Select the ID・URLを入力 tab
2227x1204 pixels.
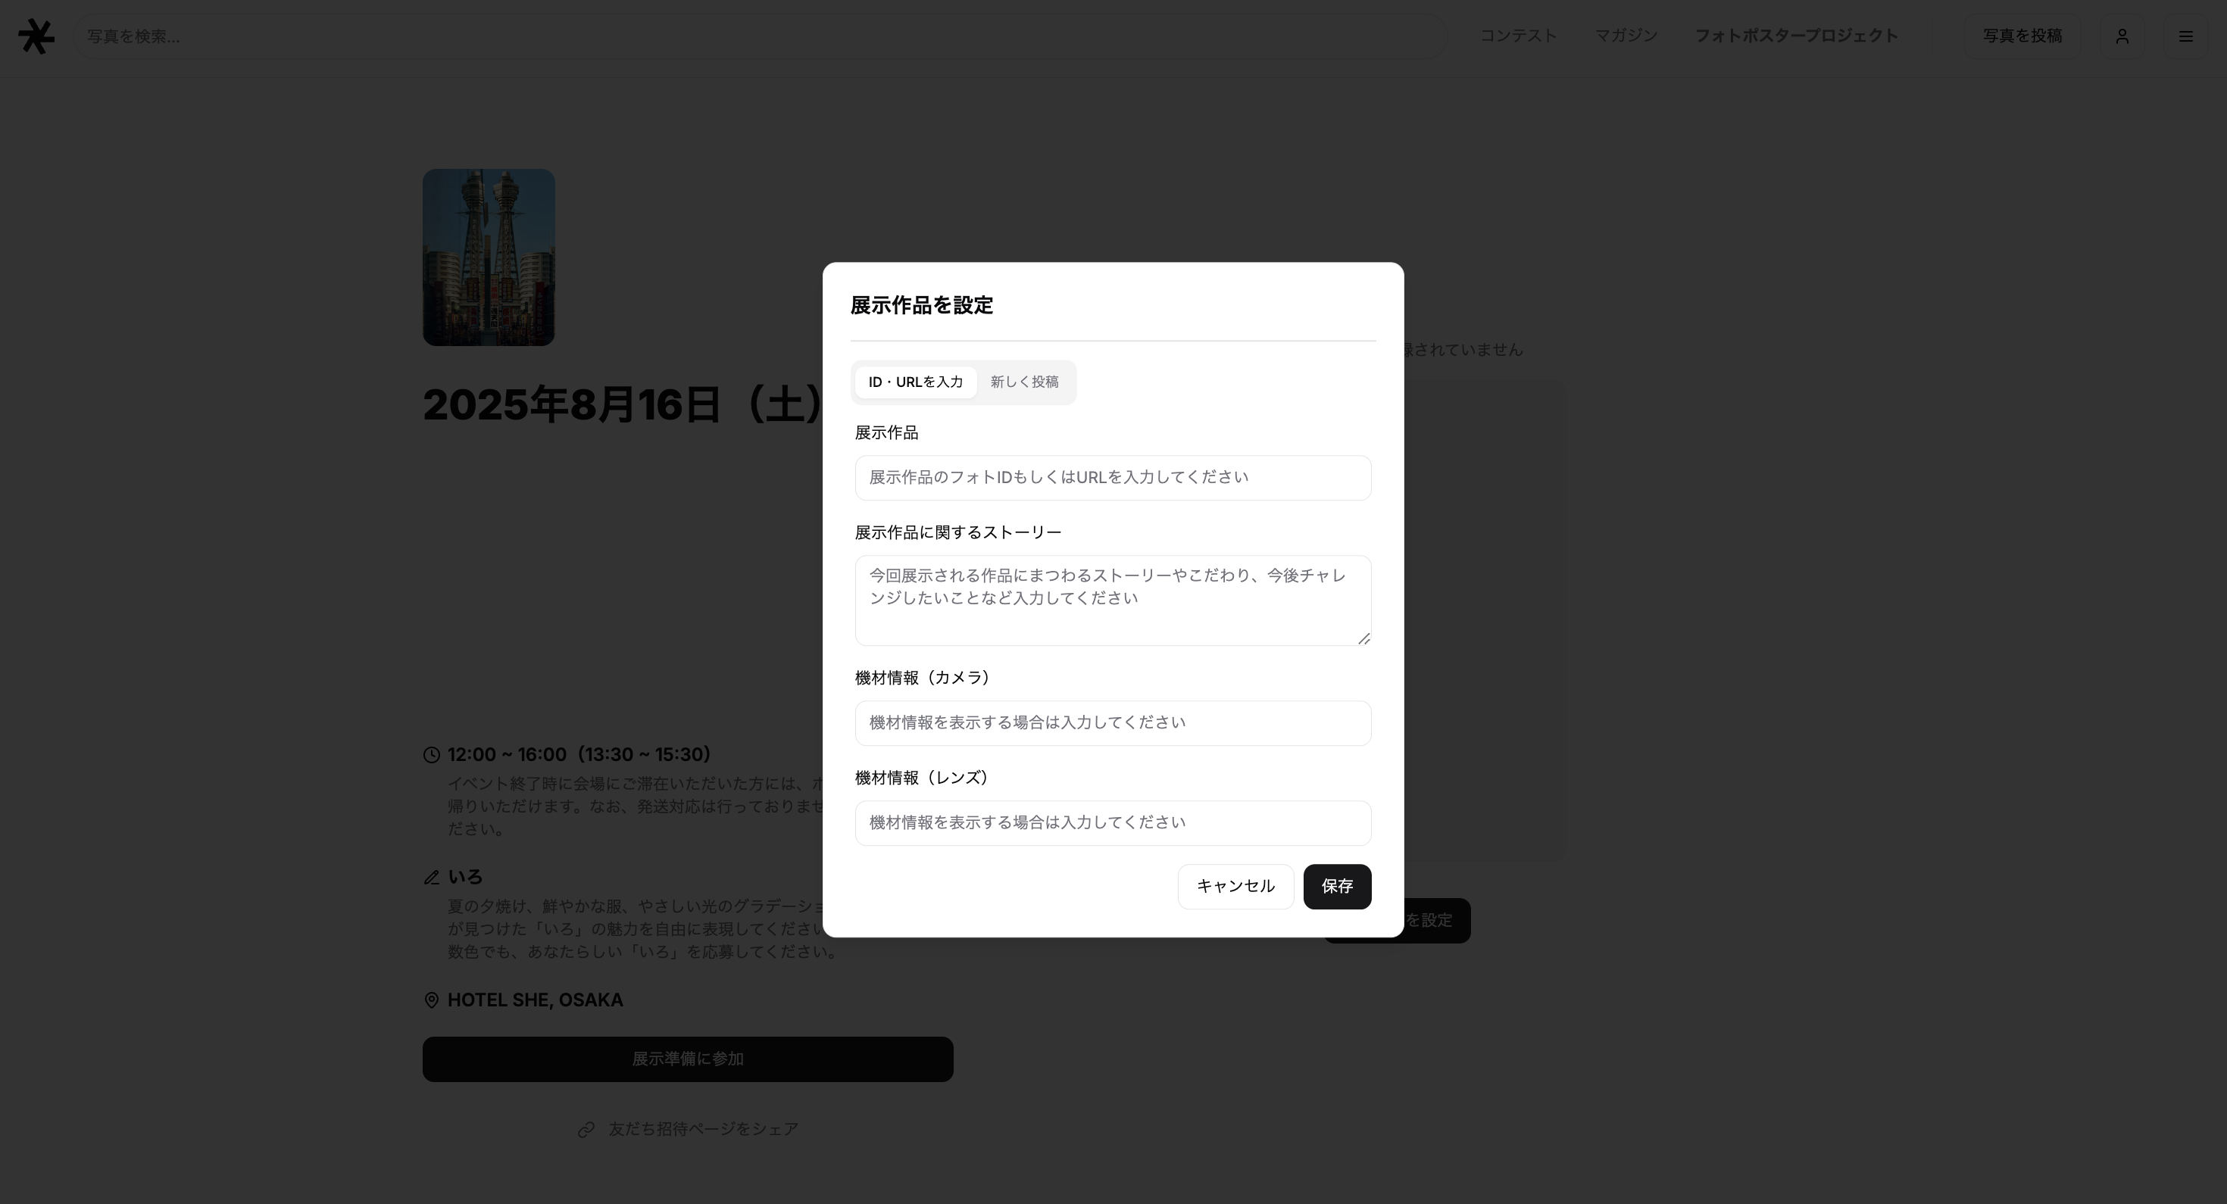916,382
